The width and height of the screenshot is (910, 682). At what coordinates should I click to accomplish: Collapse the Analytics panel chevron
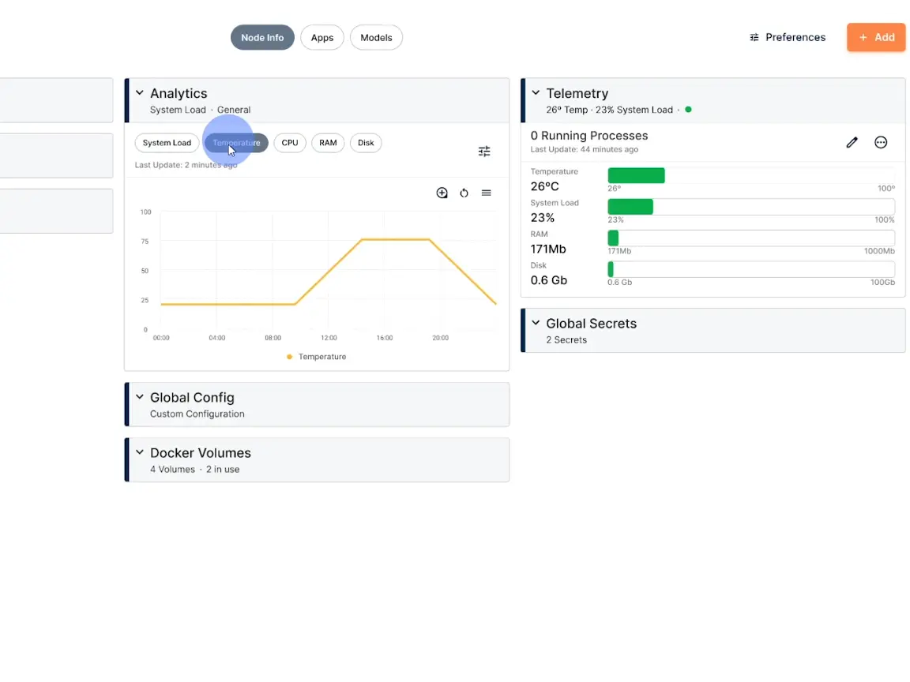[140, 93]
